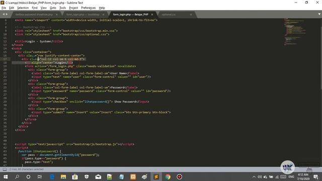
Task: Switch to Sublime Text taskbar icon
Action: (156, 177)
